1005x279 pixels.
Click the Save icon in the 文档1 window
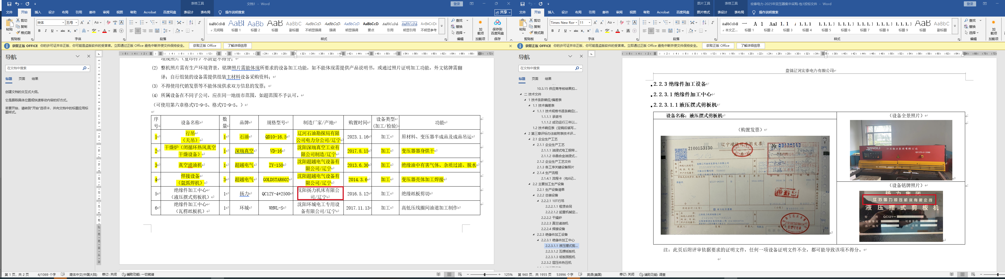9,4
